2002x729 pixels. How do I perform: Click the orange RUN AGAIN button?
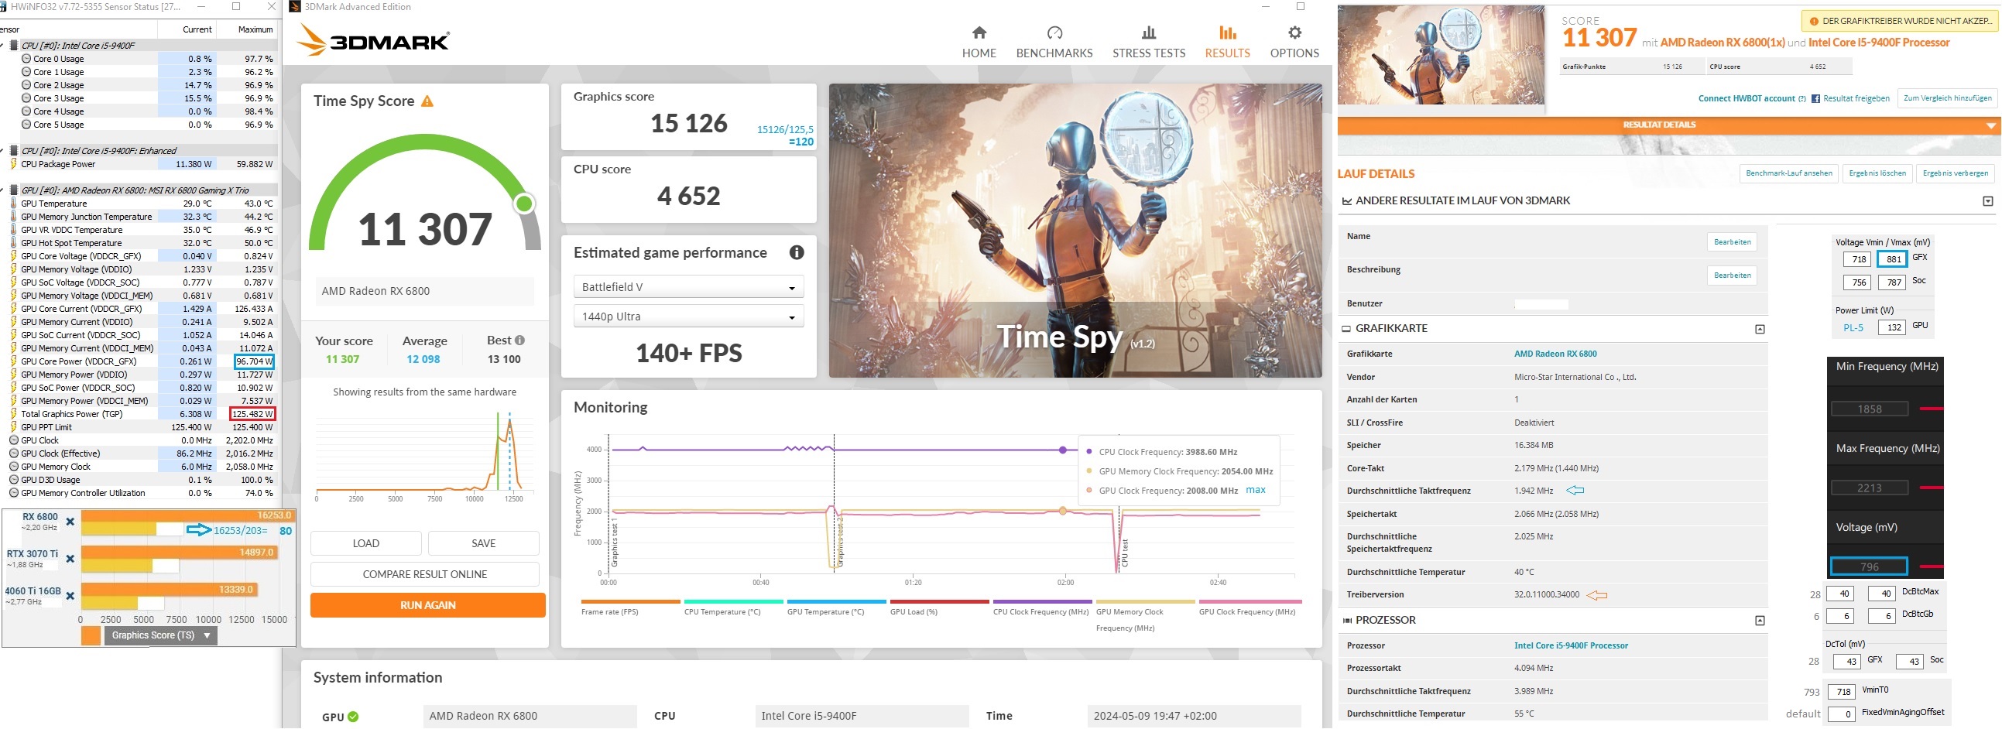428,605
